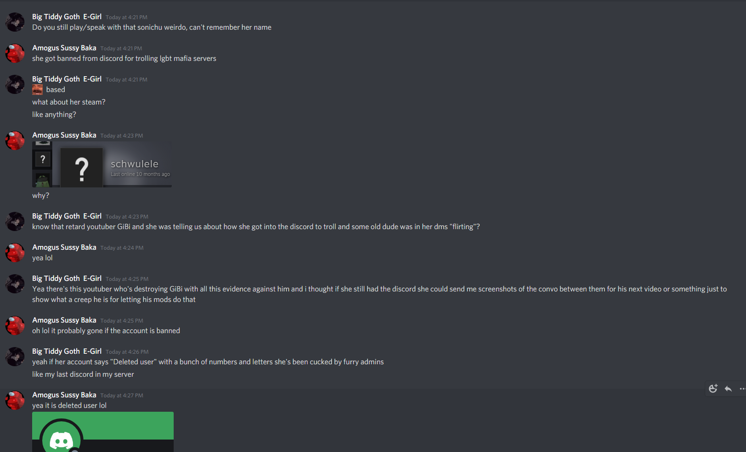Click the 'Today at 4:24 PM' timestamp
This screenshot has width=746, height=452.
(x=122, y=248)
